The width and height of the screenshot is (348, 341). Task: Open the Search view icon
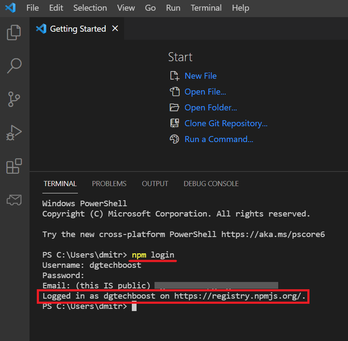point(14,65)
